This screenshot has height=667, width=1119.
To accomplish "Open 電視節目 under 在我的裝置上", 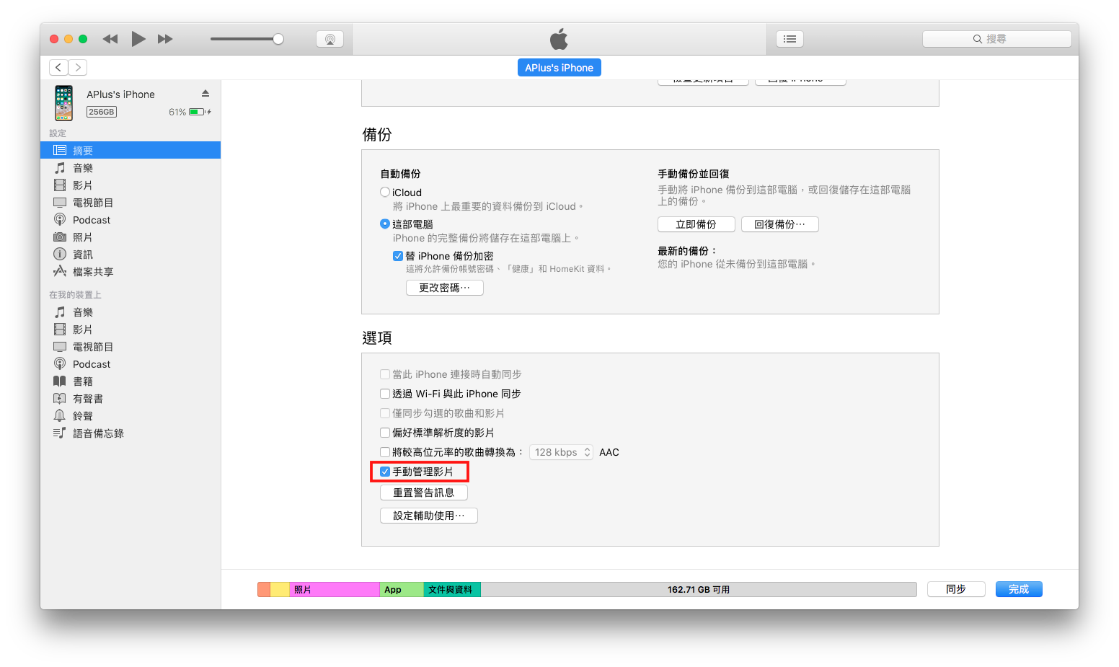I will click(131, 347).
